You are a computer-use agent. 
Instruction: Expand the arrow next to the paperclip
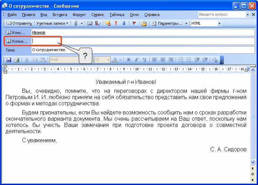(82, 24)
